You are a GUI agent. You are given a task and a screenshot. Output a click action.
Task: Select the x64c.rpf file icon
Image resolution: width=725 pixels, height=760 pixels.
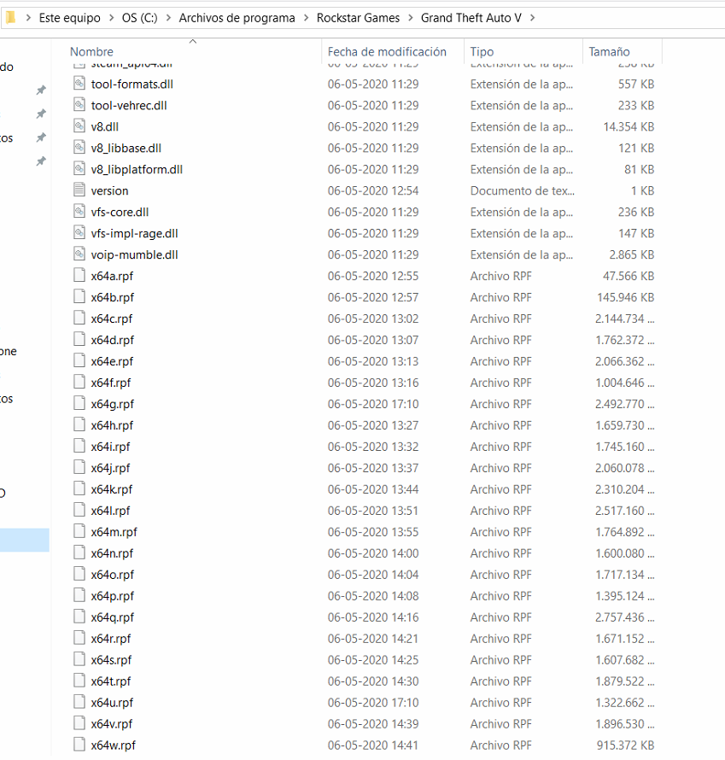point(79,318)
